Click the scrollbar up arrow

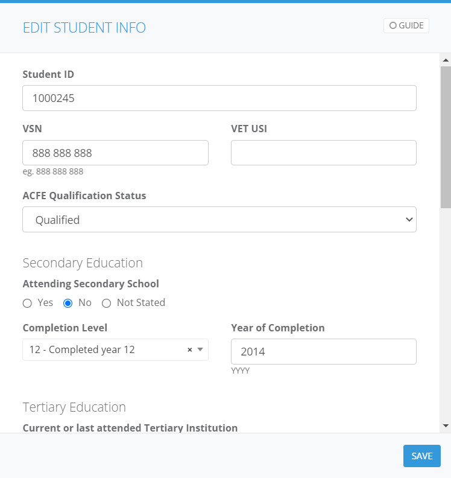tap(446, 60)
